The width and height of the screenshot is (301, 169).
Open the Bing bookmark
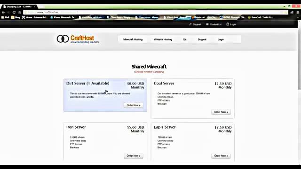16,17
